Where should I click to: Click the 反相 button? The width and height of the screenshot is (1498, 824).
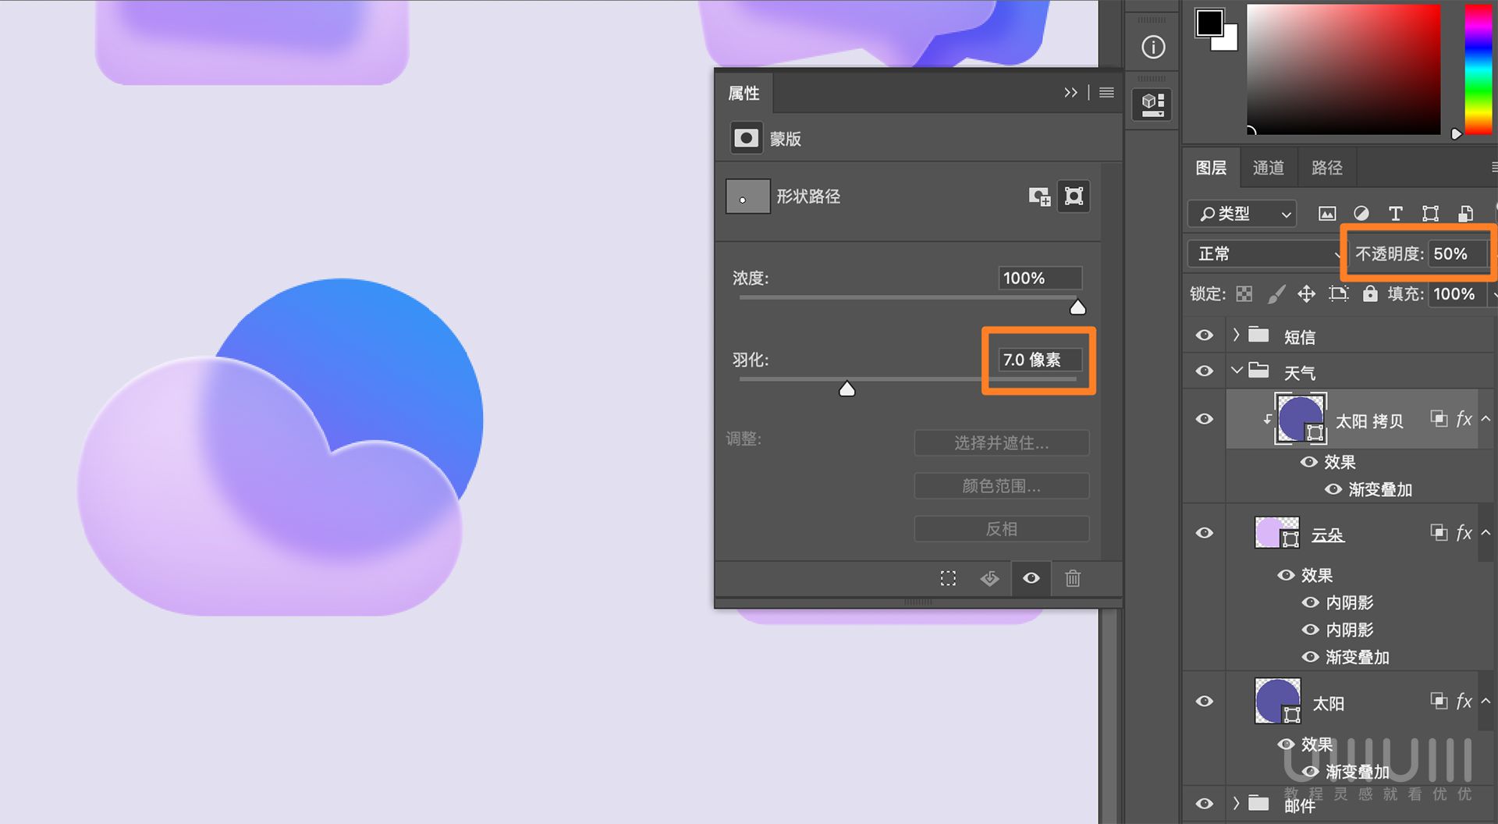(x=1001, y=528)
